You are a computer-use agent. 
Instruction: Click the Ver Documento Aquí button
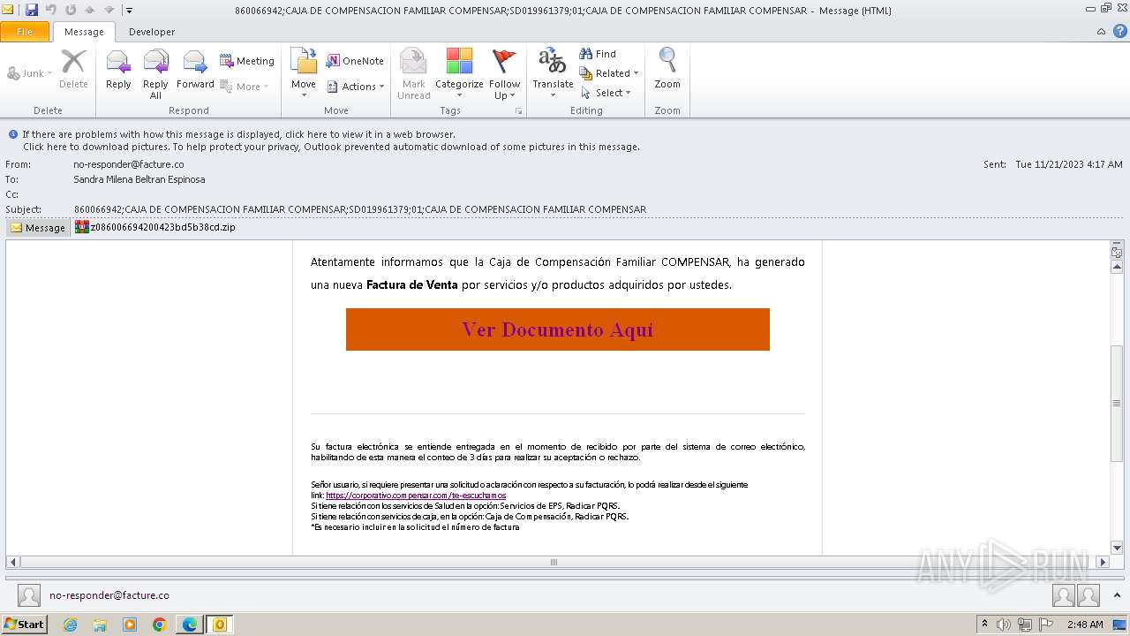(x=558, y=329)
